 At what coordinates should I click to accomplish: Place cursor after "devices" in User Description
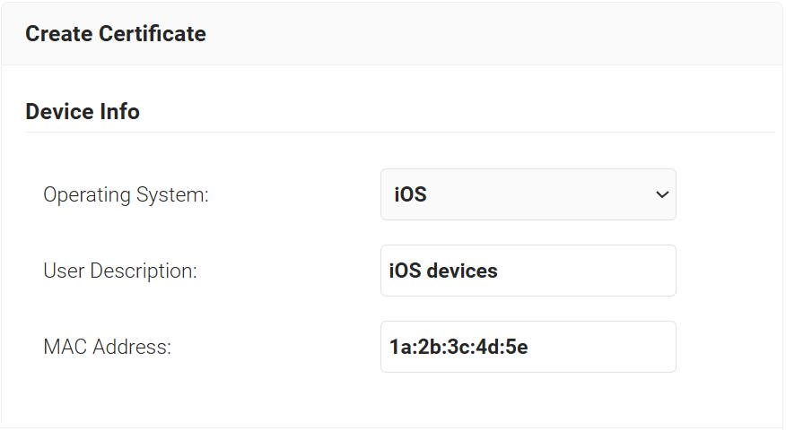click(x=499, y=271)
